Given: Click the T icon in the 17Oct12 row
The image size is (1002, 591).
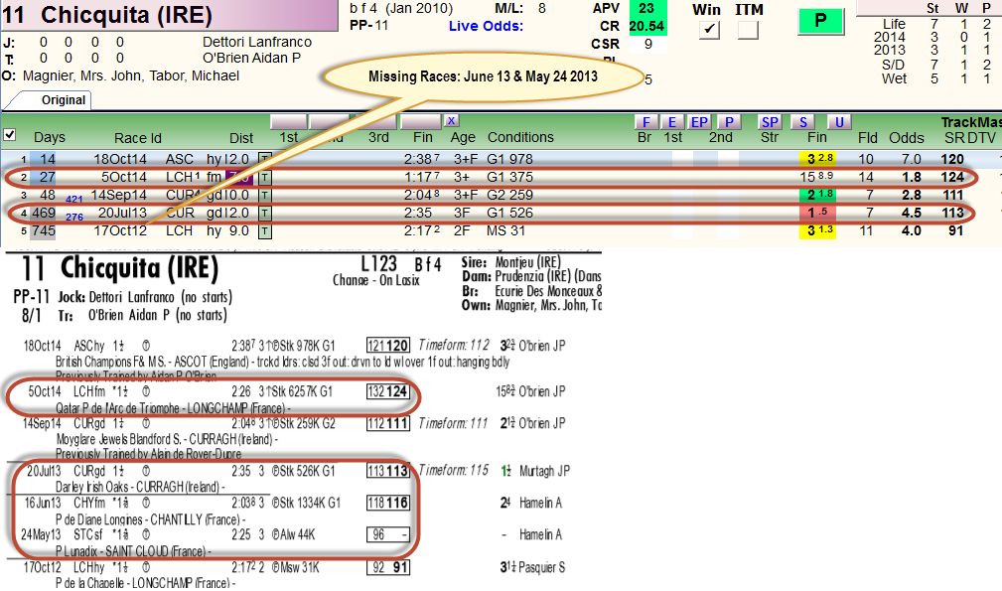Looking at the screenshot, I should [264, 230].
